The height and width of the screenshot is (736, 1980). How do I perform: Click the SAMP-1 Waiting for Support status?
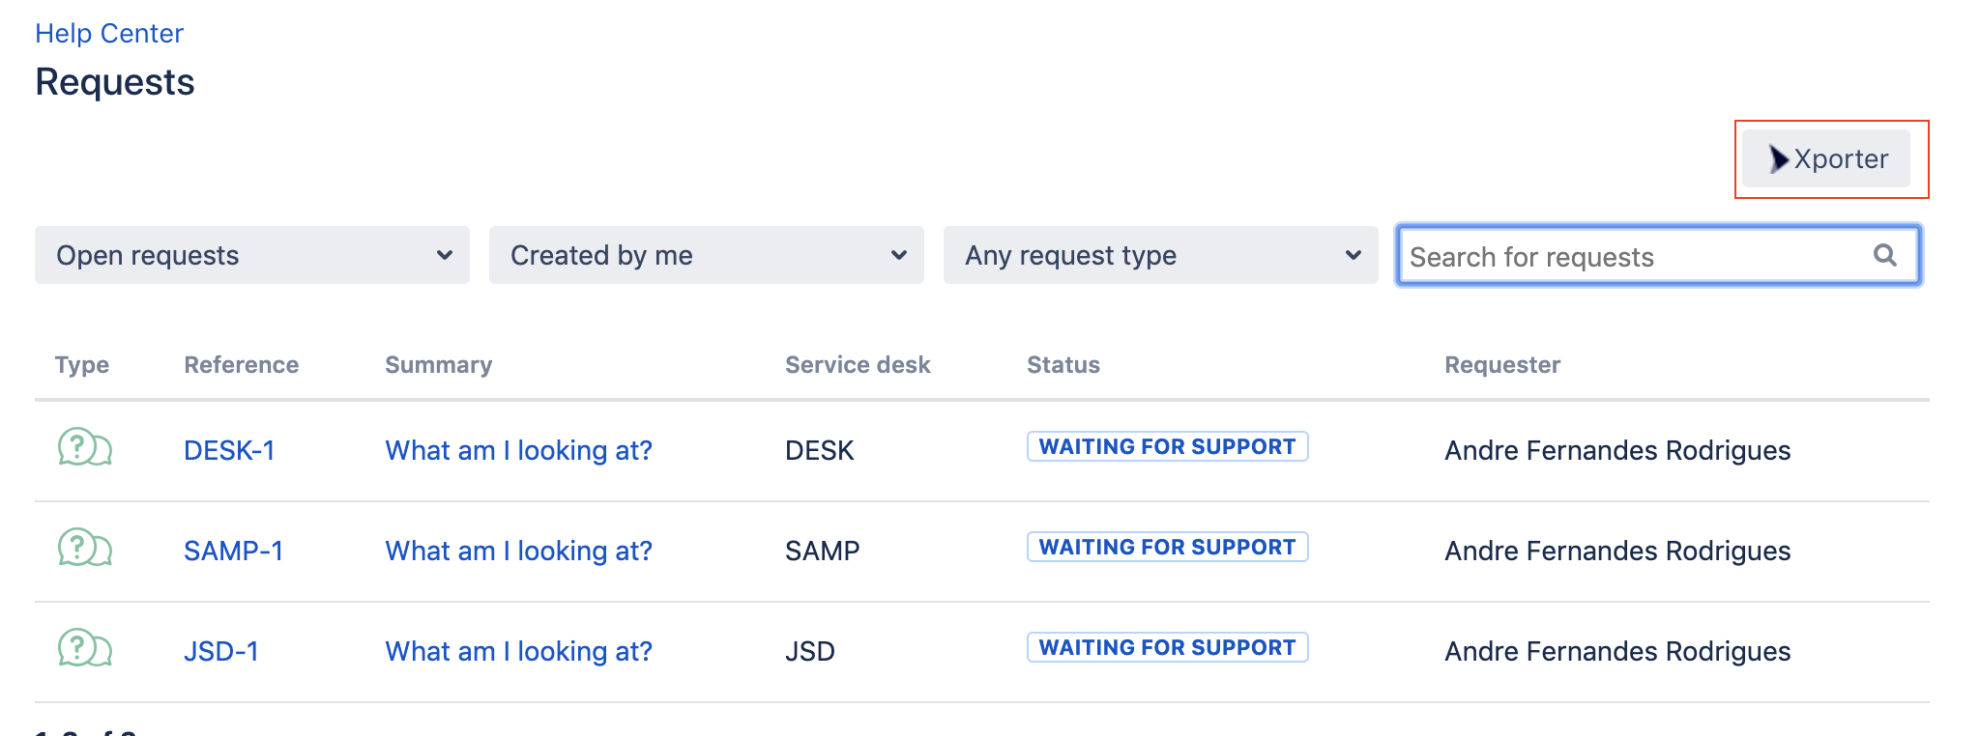pos(1167,547)
